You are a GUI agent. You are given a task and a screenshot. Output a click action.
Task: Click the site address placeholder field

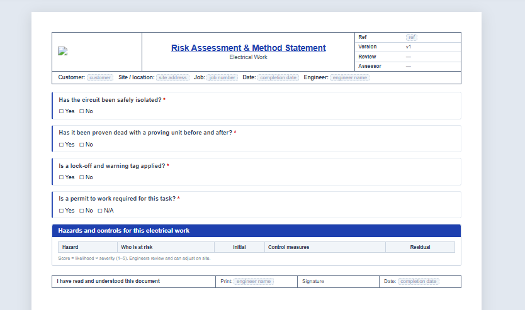point(172,77)
